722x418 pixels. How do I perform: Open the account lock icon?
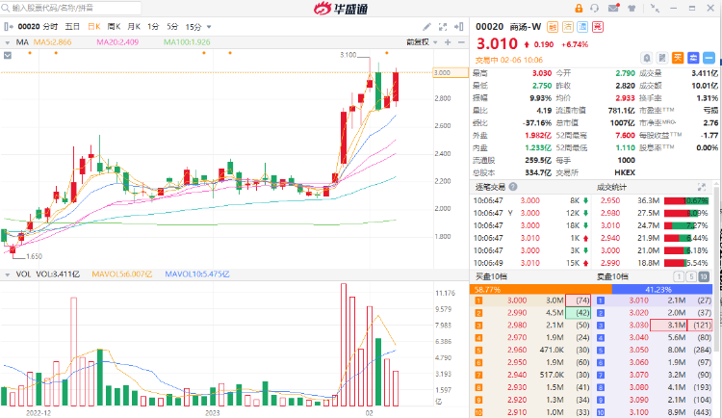pos(579,8)
